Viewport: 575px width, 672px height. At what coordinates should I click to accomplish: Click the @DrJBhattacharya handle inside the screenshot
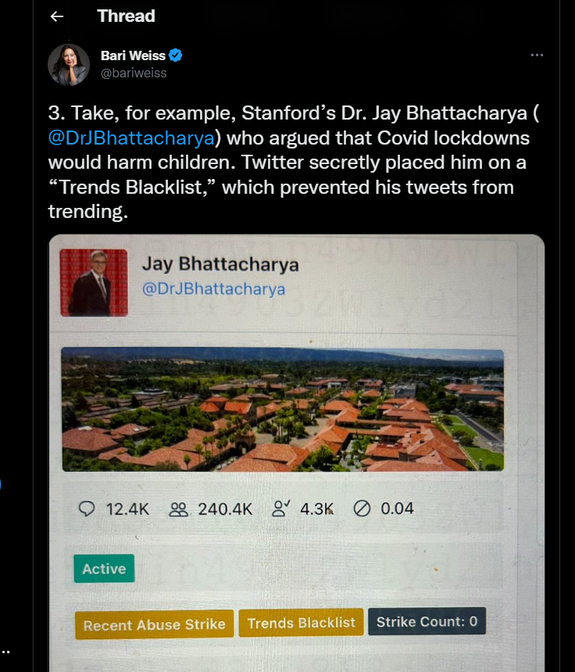point(213,289)
